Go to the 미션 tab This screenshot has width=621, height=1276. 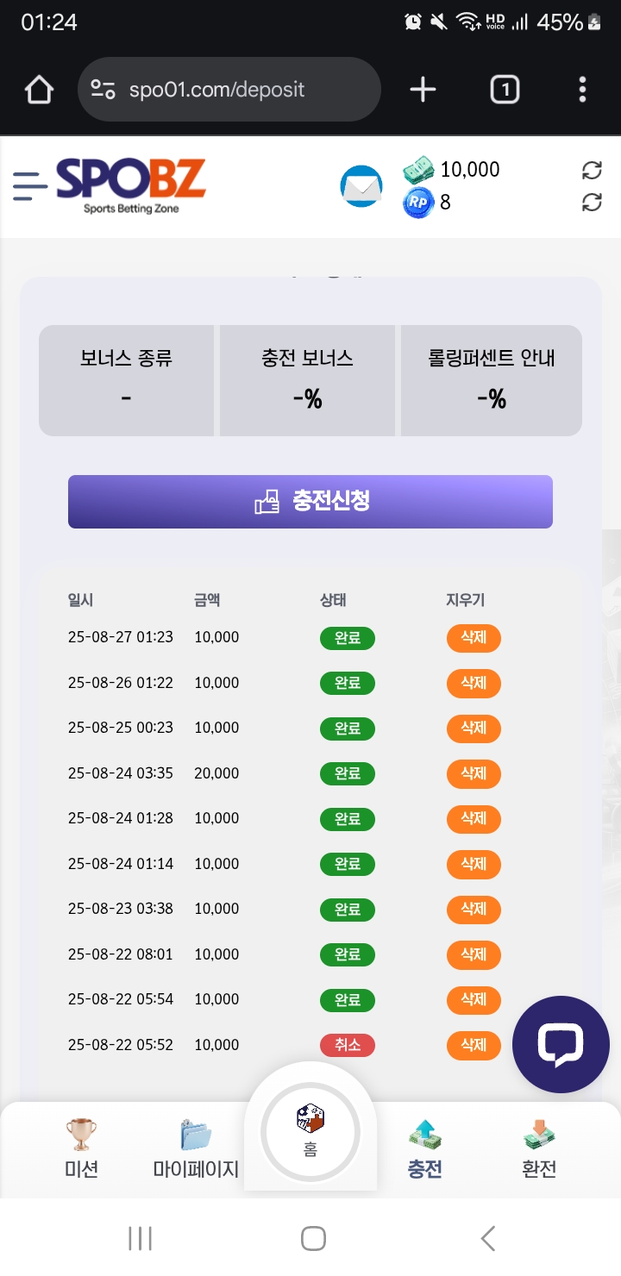point(81,1148)
